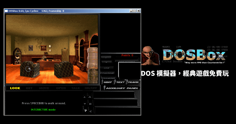Open the TRAVEL panel
Screen dimensions: 236x124
[133, 82]
